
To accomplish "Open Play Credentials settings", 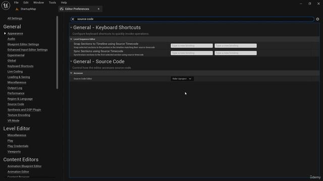I will [x=18, y=146].
